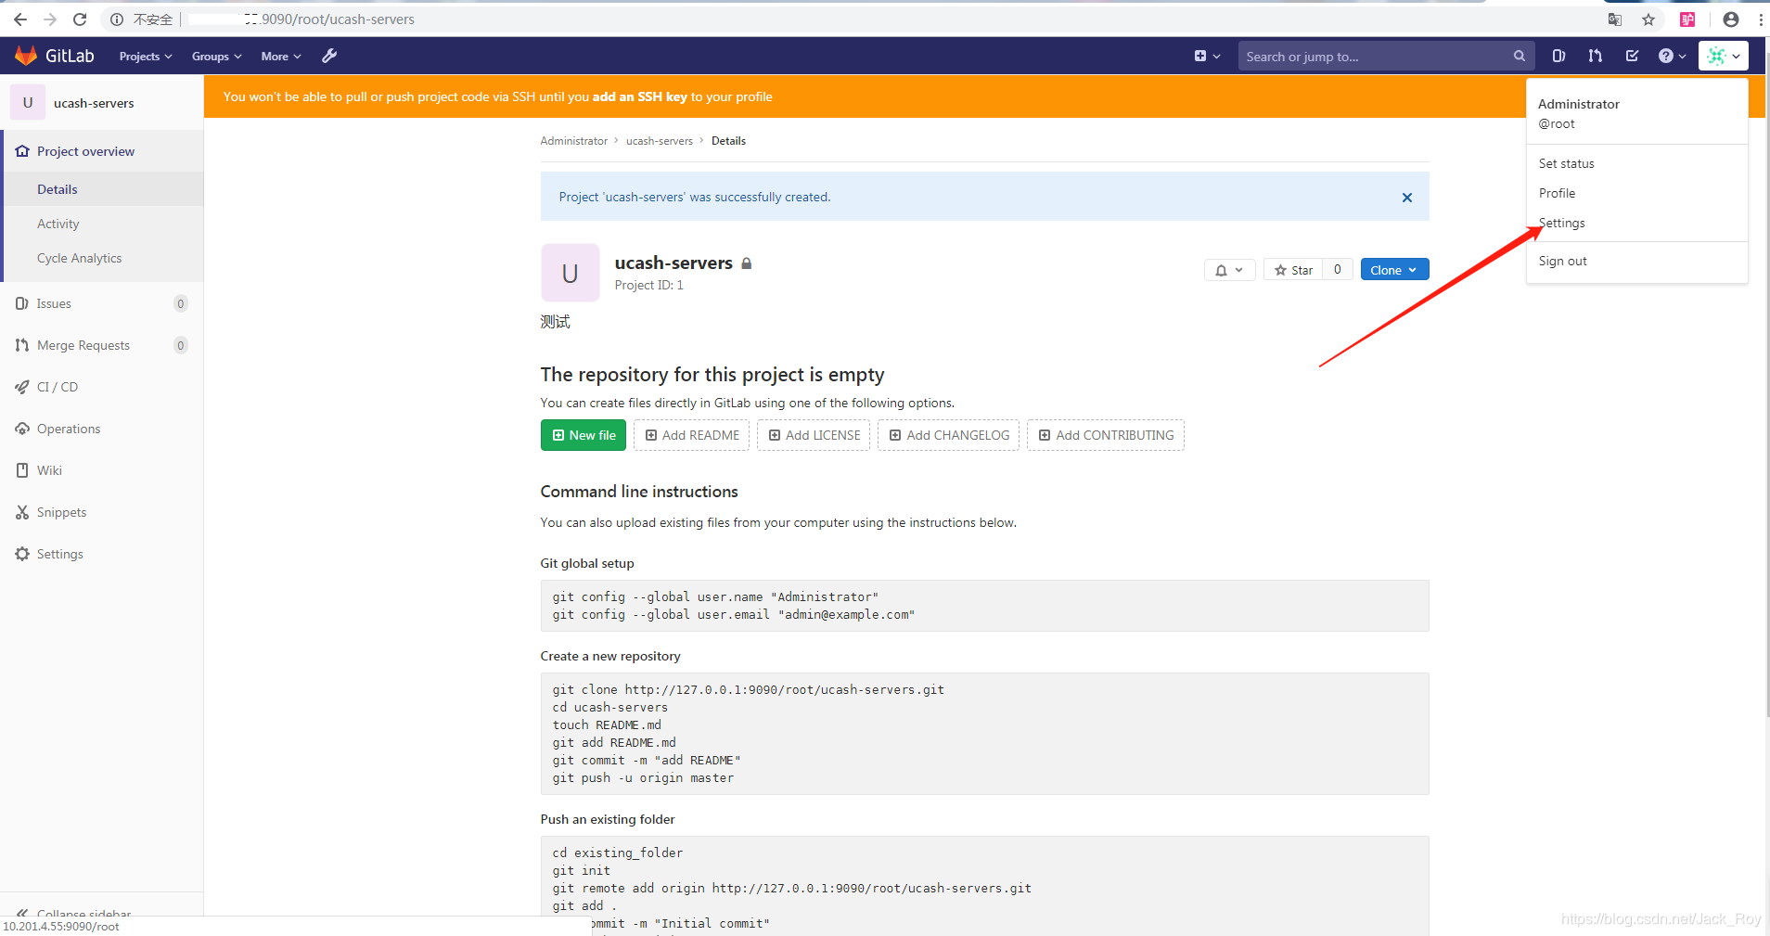Open the Chrome three-dot menu
This screenshot has height=936, width=1770.
point(1761,19)
